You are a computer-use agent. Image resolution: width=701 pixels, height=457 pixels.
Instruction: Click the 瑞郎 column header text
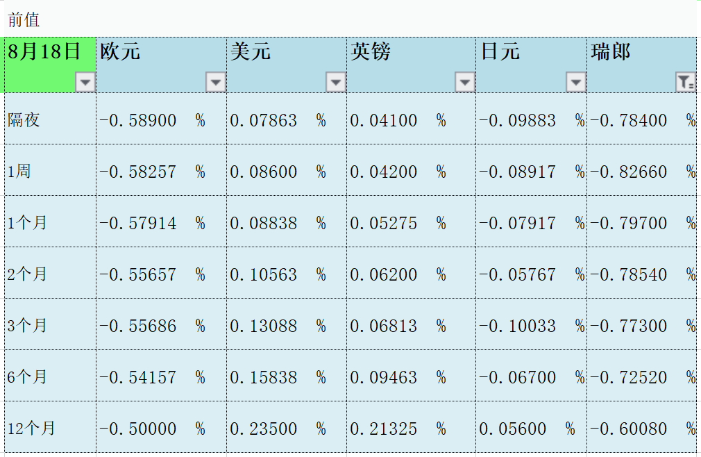[x=611, y=52]
